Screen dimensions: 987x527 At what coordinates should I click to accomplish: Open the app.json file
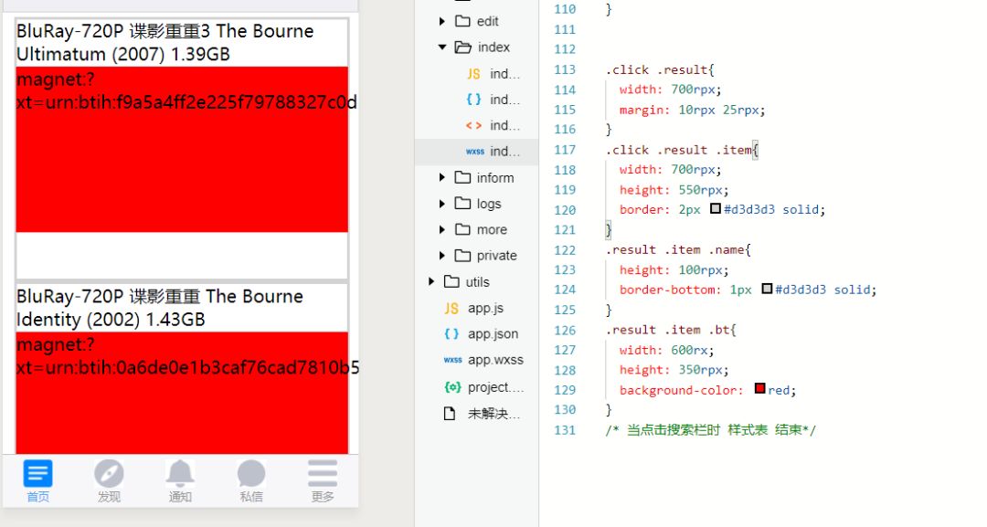click(x=493, y=334)
